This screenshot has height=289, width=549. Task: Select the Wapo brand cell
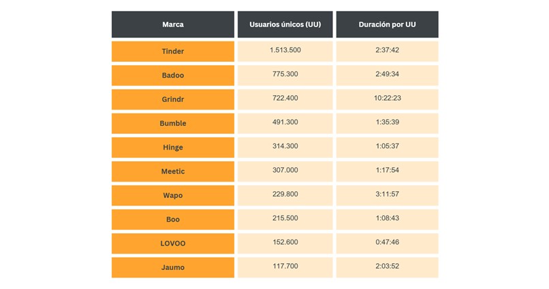pos(172,195)
